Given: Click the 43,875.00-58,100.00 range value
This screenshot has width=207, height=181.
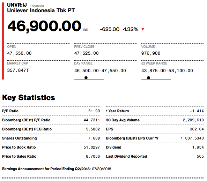Looking at the screenshot, I should [x=167, y=71].
